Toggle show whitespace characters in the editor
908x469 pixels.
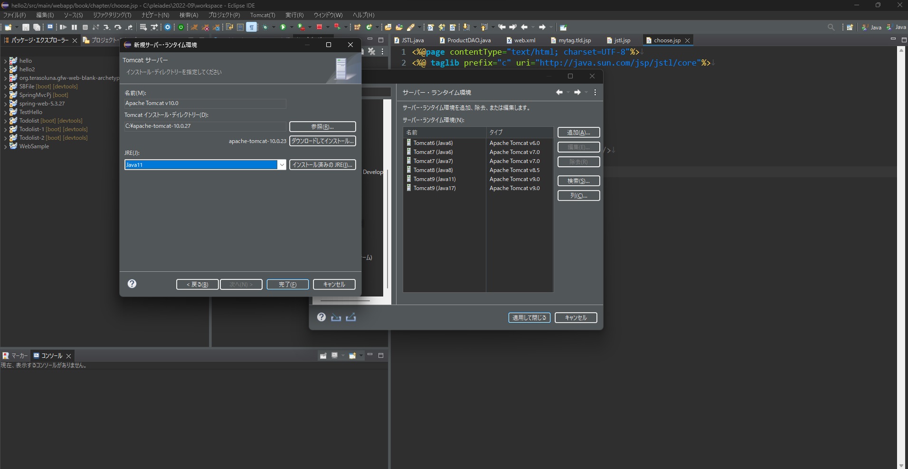(x=252, y=28)
